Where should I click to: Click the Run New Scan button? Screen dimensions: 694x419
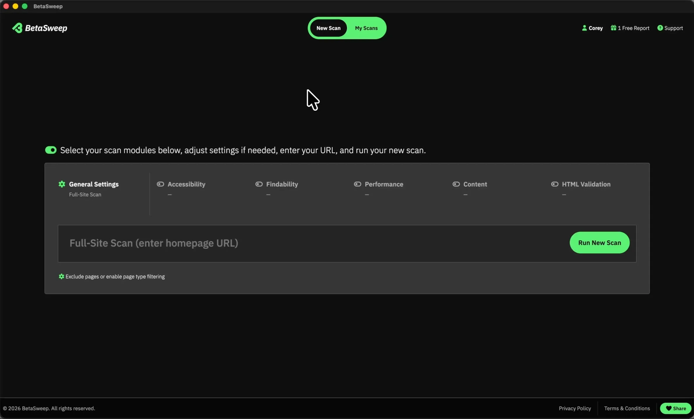point(600,243)
